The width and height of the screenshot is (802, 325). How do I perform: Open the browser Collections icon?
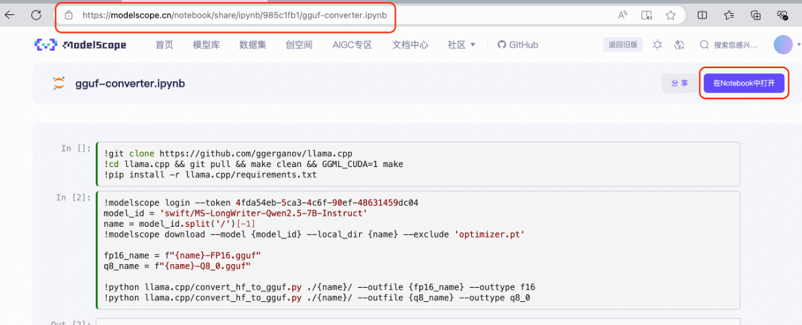tap(755, 14)
